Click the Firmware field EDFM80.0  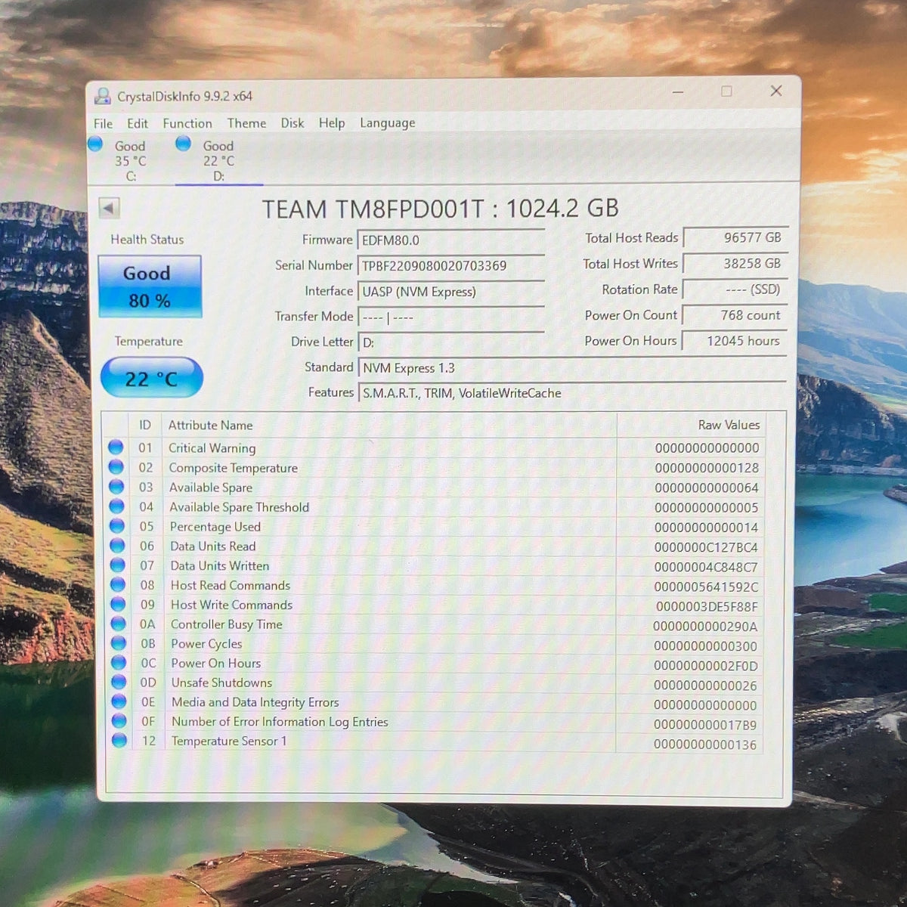(x=450, y=240)
